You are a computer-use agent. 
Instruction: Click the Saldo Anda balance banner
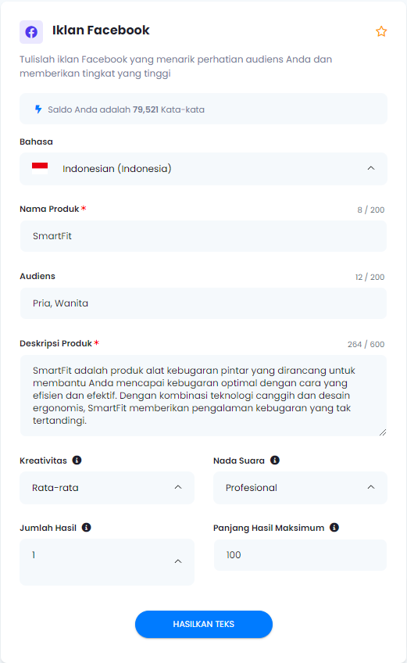coord(203,109)
